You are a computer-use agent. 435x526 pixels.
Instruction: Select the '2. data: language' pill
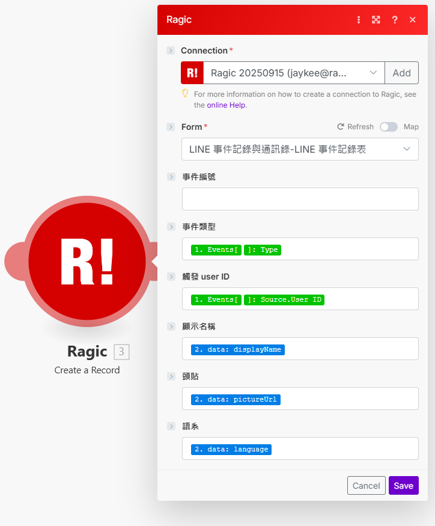[x=231, y=449]
